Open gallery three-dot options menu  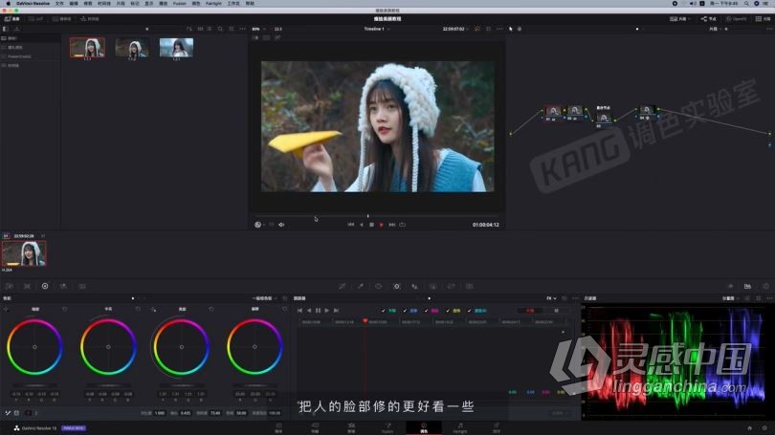242,29
